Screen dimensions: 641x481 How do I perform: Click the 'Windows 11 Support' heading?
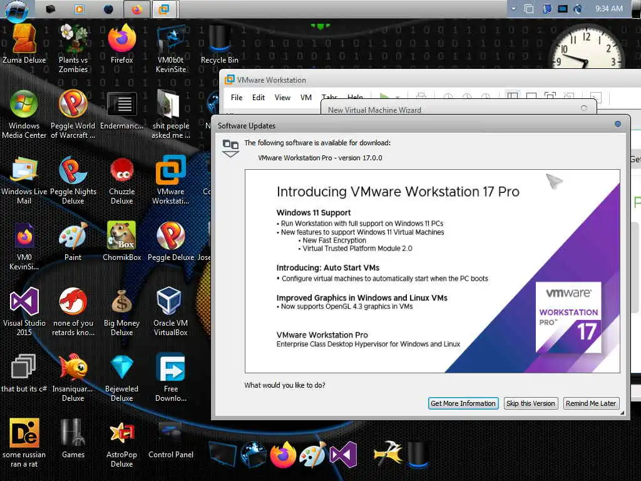pos(314,213)
